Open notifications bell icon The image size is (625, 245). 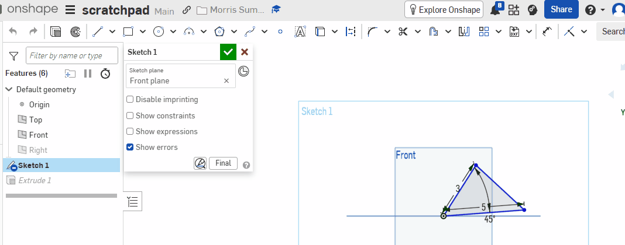(x=496, y=10)
